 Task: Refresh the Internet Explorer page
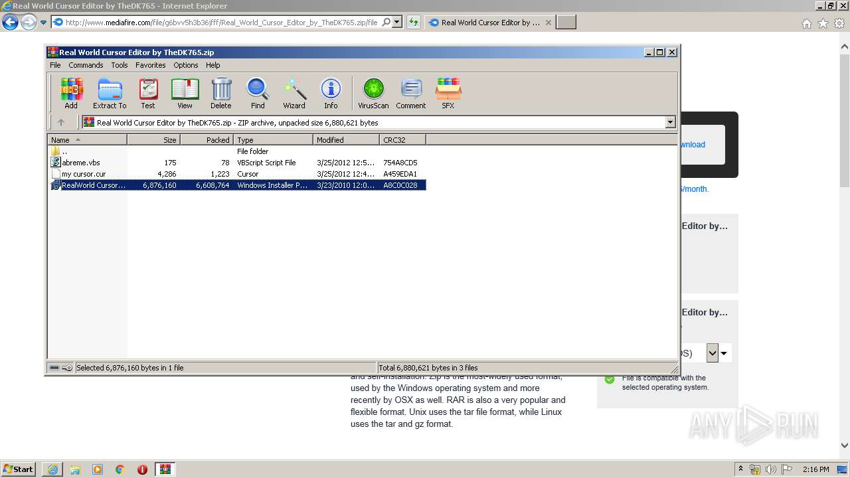click(414, 23)
